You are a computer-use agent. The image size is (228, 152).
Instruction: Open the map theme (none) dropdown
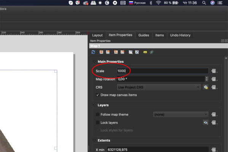pos(181,115)
